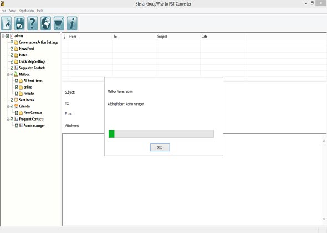
Task: Toggle the News Feed checkbox
Action: pos(12,49)
